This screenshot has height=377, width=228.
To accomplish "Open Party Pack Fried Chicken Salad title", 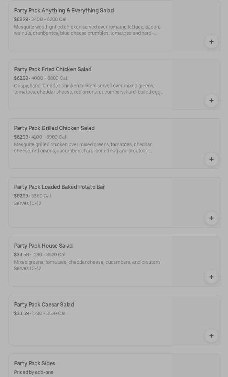I will tap(53, 69).
